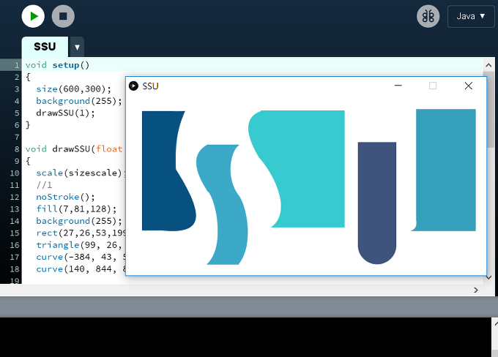
Task: Click the black console output area
Action: pos(245,337)
